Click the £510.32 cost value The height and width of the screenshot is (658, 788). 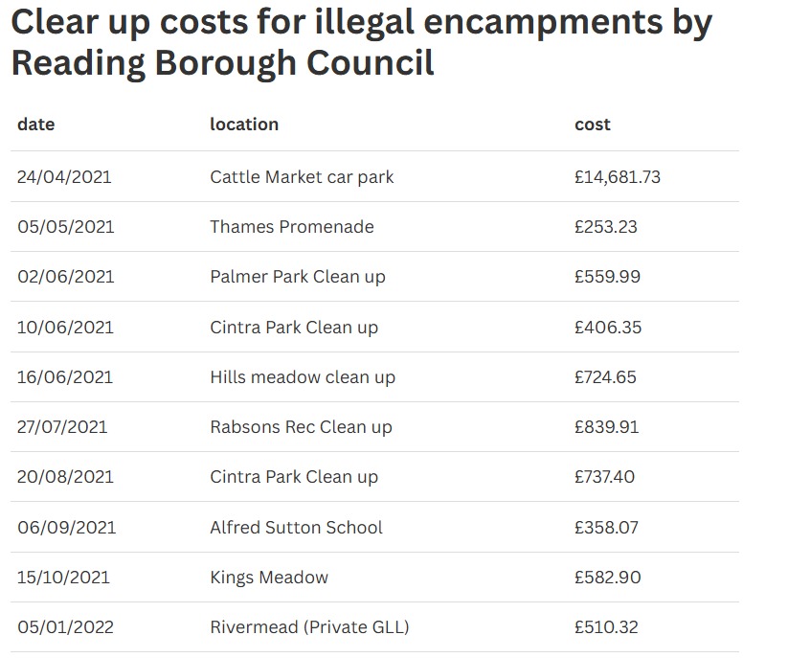pyautogui.click(x=605, y=627)
